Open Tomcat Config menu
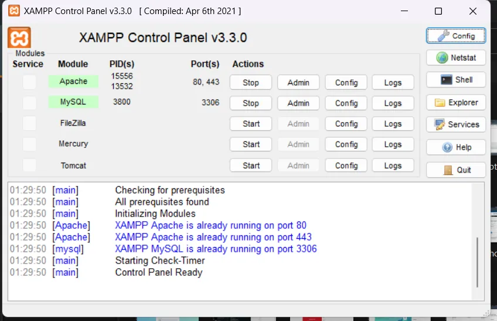497x321 pixels. coord(346,165)
